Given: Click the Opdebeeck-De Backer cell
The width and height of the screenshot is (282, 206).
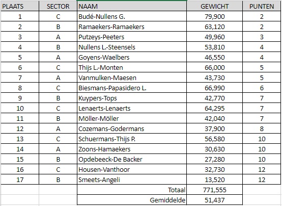Looking at the screenshot, I should 132,159.
